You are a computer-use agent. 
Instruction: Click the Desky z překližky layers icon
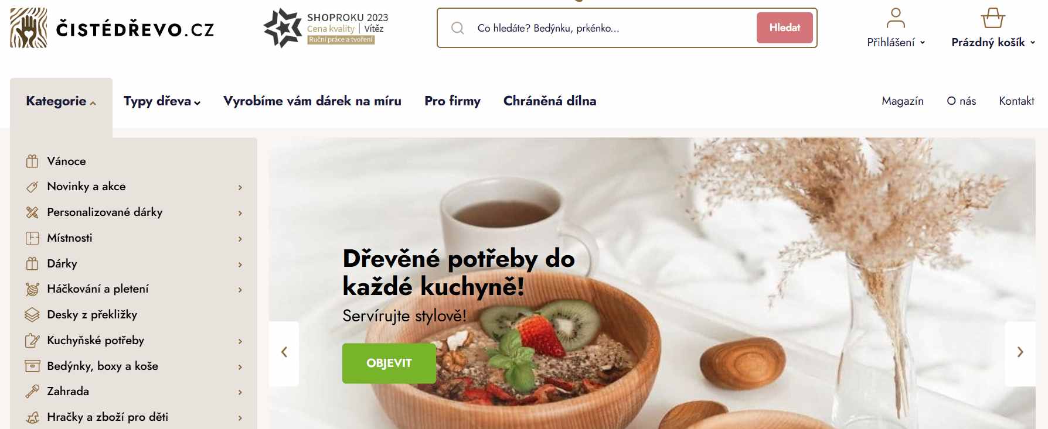tap(32, 315)
